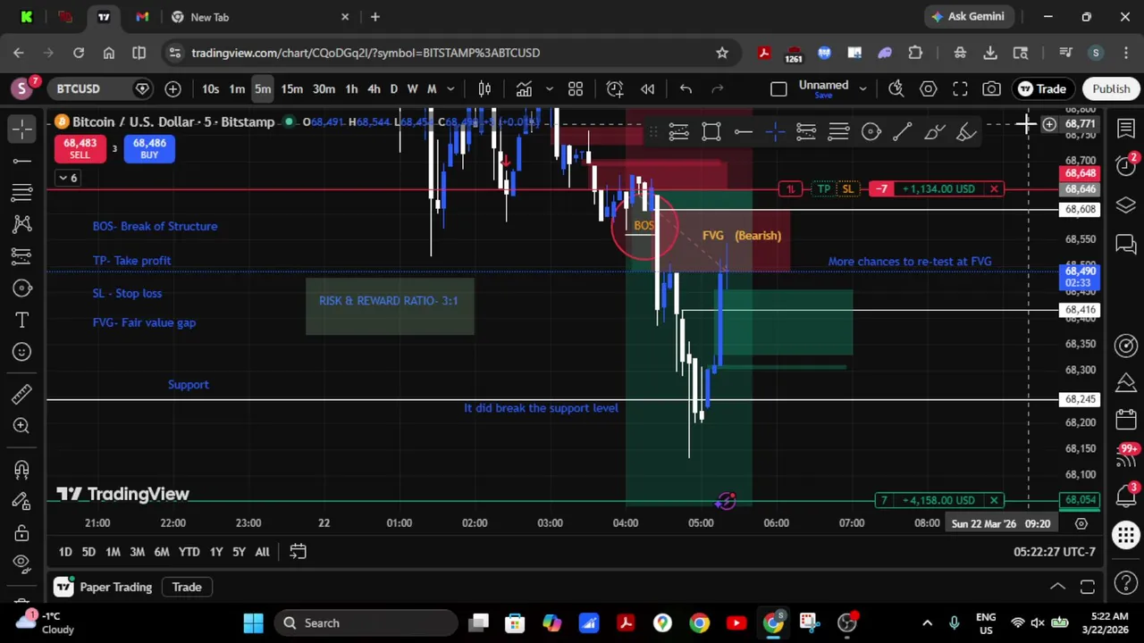Open chart settings hexagon icon

pyautogui.click(x=928, y=88)
